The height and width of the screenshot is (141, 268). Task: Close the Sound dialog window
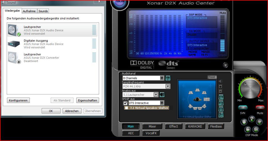[99, 2]
